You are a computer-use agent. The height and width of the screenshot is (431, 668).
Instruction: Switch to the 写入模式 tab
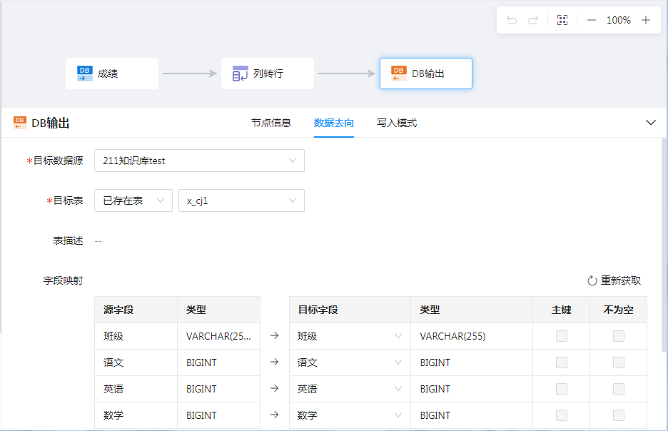[x=397, y=123]
